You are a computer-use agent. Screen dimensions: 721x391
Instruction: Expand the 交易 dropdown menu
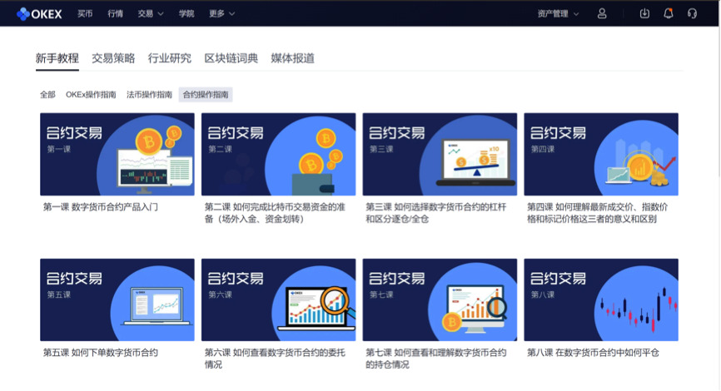tap(151, 14)
